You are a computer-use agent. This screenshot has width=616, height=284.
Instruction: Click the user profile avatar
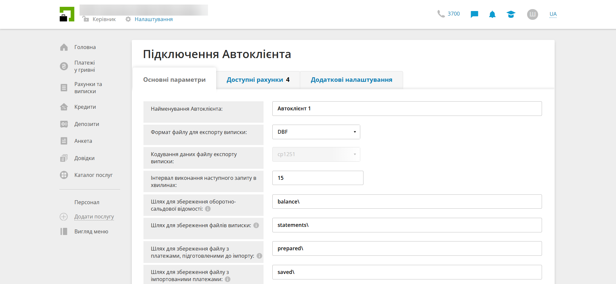point(532,14)
